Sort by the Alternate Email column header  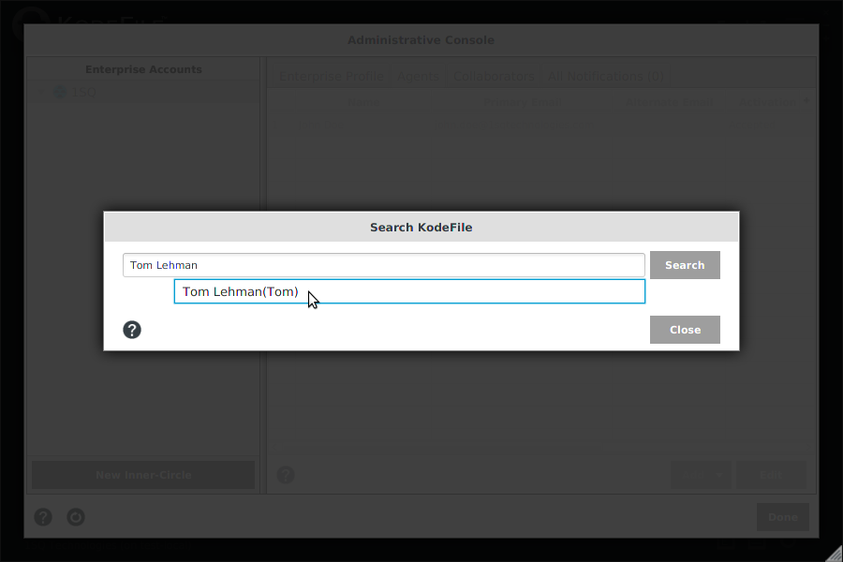[670, 102]
